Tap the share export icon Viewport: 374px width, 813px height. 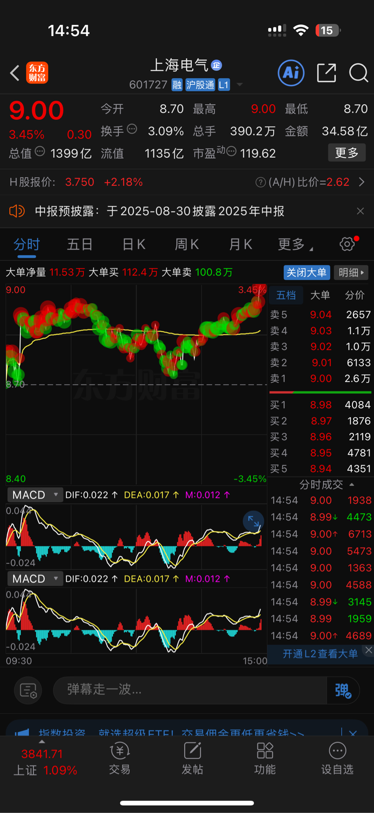click(326, 73)
